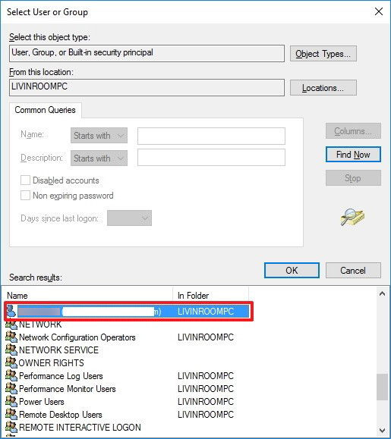Expand the Days since last logon dropdown
Screen dimensions: 391x439
pos(129,218)
